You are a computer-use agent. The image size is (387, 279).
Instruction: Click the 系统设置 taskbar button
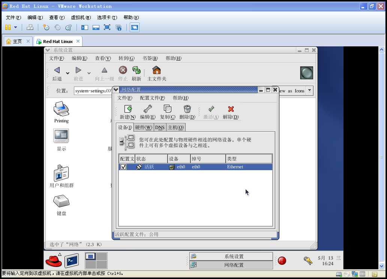(231, 256)
